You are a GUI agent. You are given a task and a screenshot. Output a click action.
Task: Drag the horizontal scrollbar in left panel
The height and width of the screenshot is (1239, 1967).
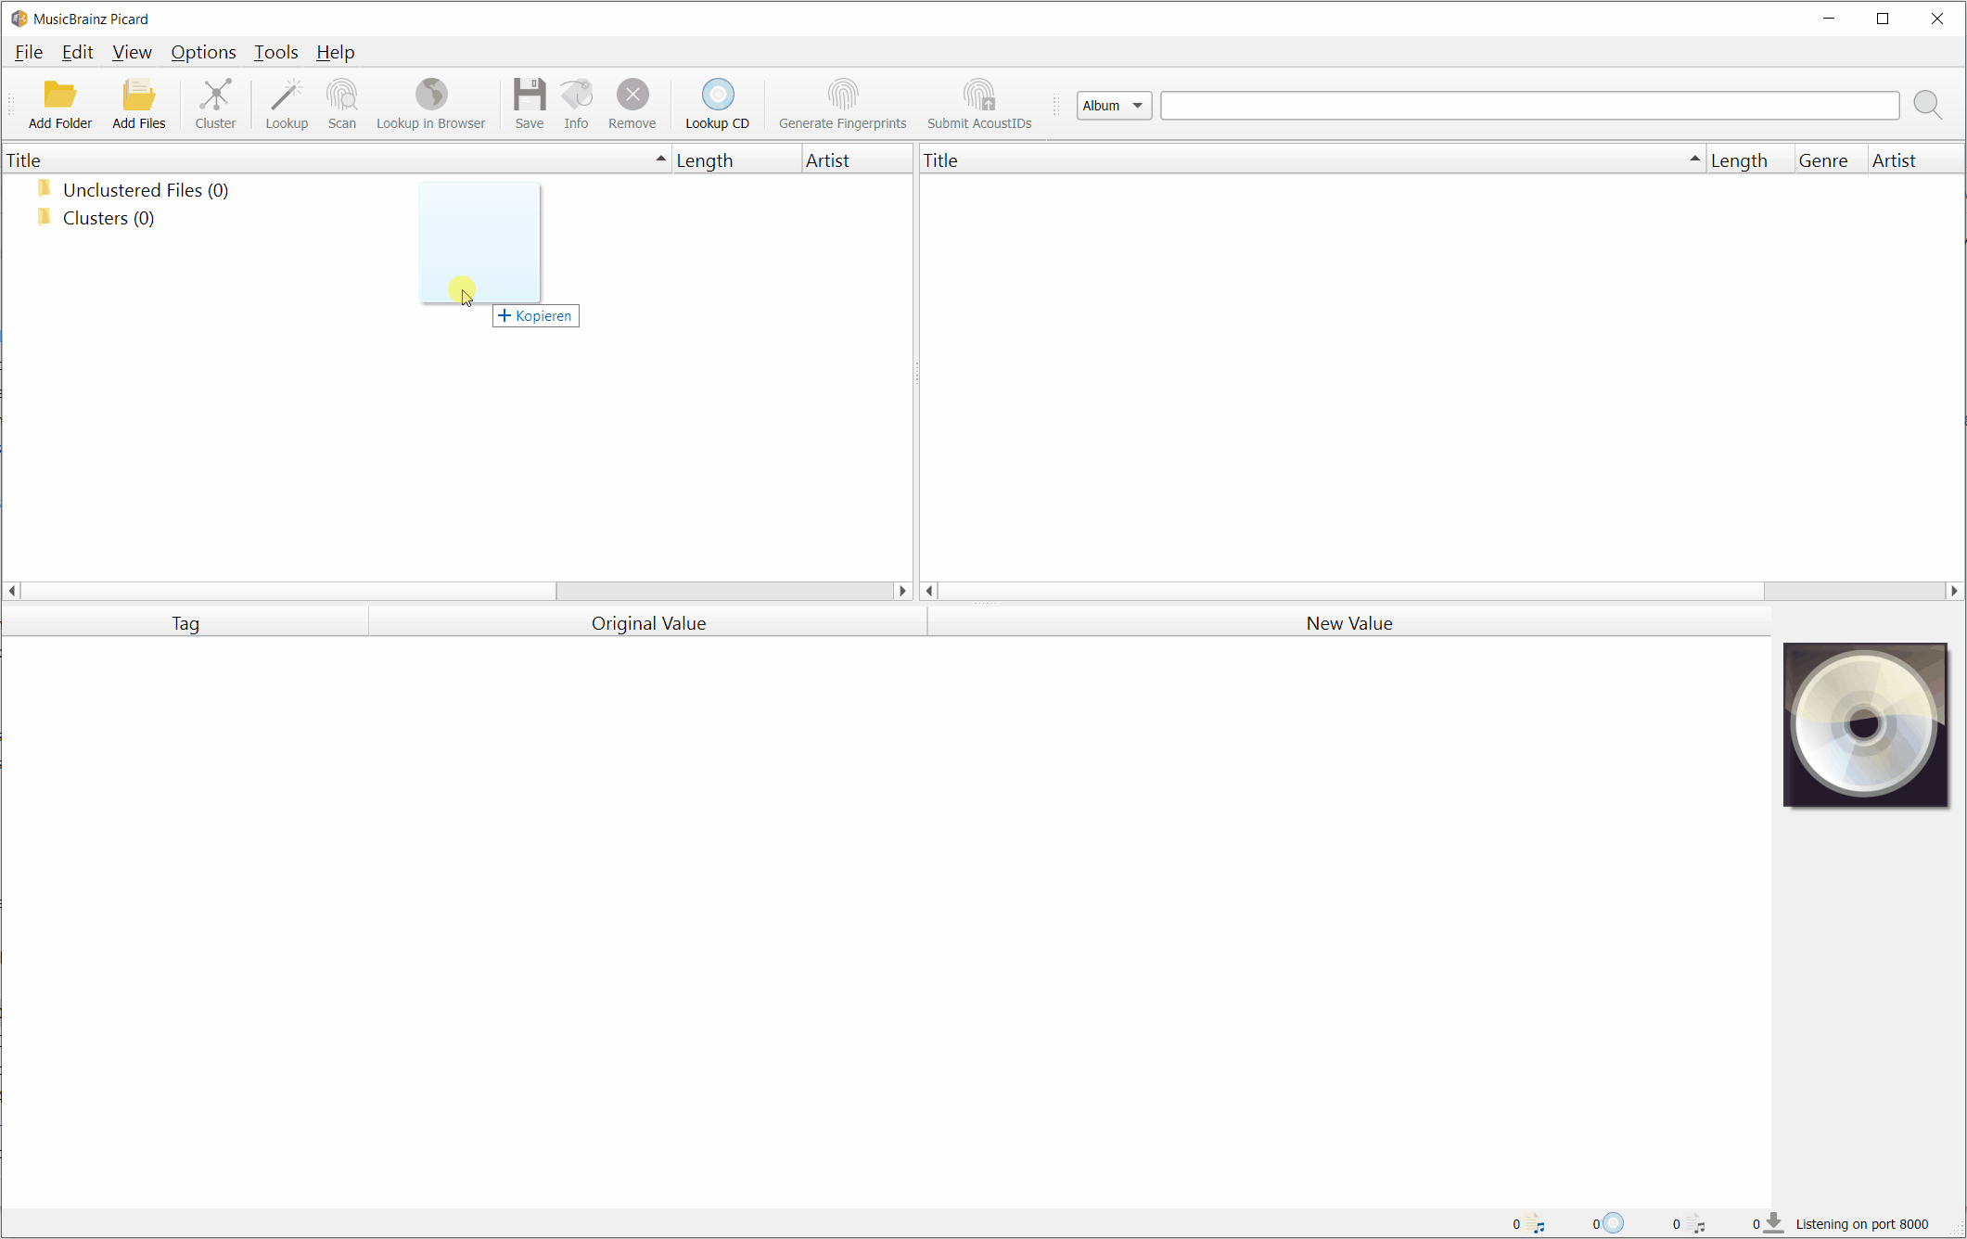point(286,590)
